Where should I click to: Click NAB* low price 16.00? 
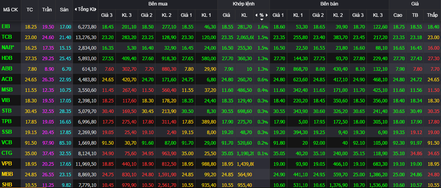(x=434, y=48)
